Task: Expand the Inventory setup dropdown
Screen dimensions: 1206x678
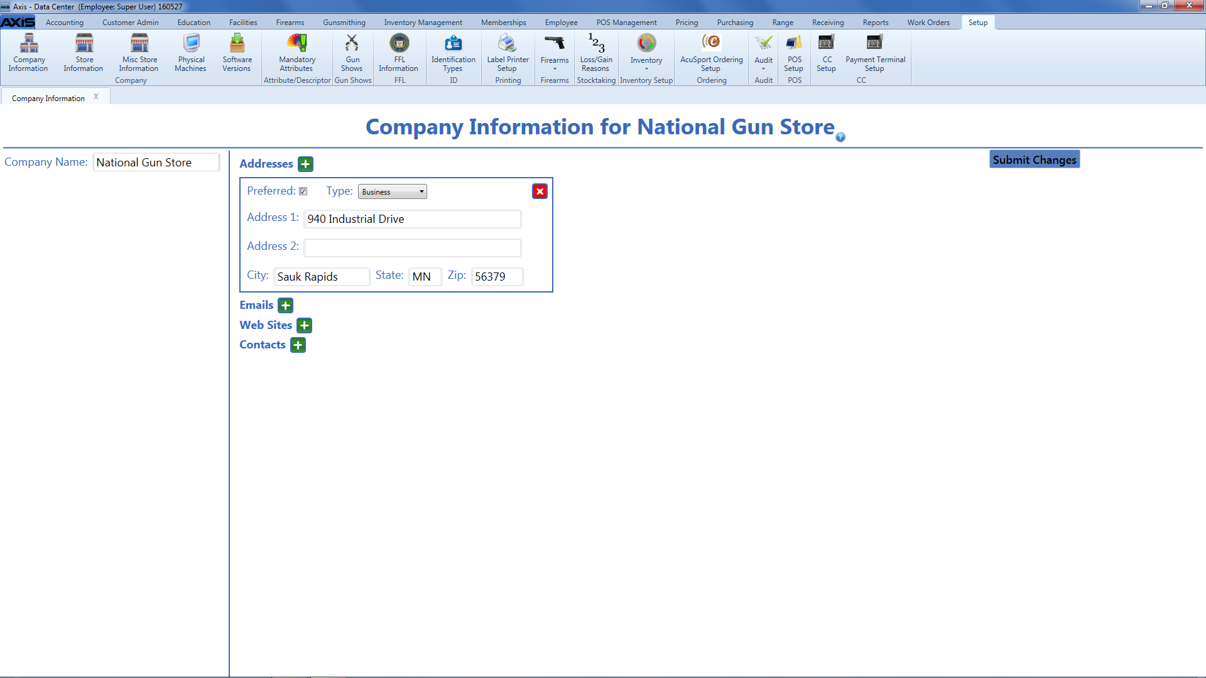Action: coord(646,53)
